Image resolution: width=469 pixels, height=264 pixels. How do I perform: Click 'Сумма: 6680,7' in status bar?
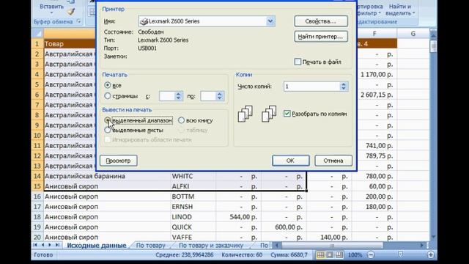click(289, 254)
